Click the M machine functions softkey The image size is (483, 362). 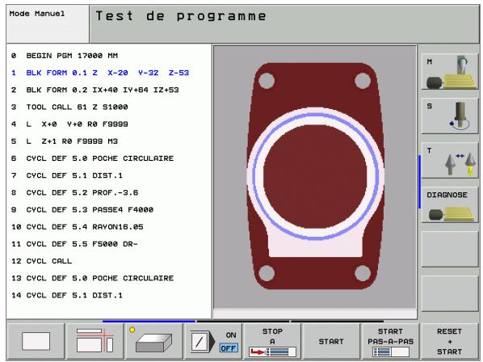click(449, 72)
